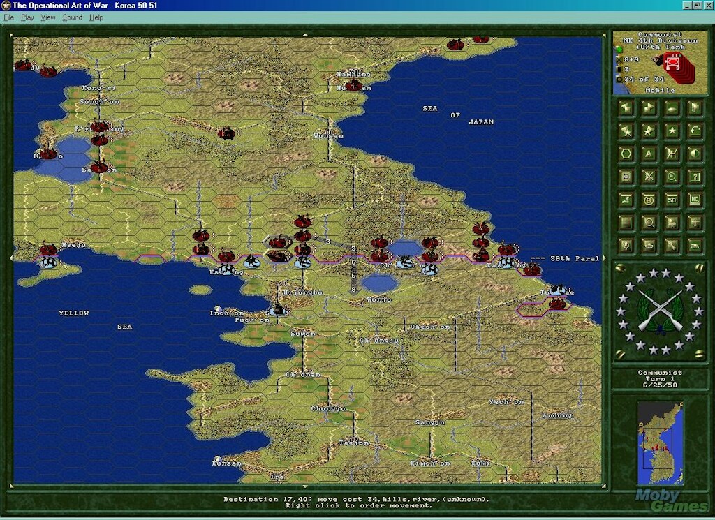Open the View menu
The width and height of the screenshot is (715, 520).
[x=48, y=17]
